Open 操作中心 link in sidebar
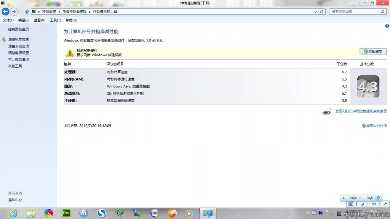 pos(15,200)
